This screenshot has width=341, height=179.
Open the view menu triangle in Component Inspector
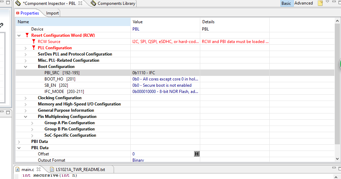327,2
